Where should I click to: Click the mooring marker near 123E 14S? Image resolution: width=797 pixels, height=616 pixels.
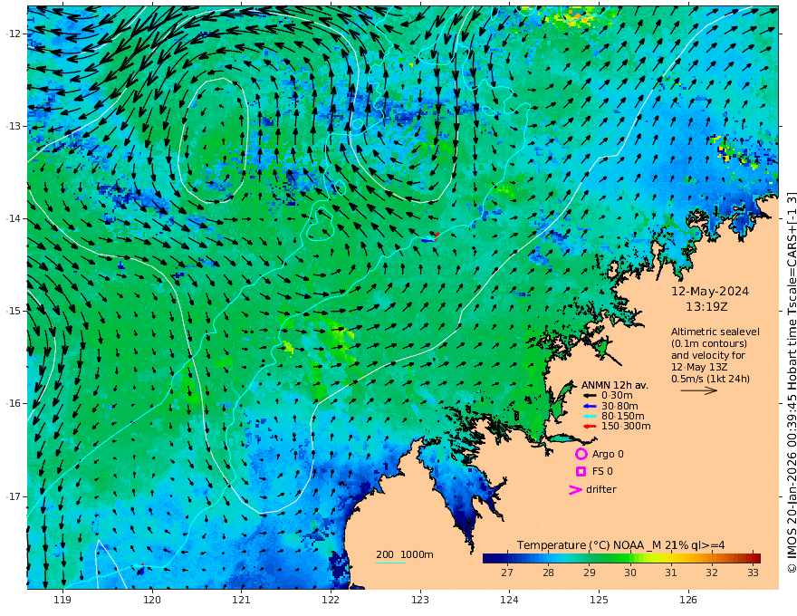coord(431,238)
